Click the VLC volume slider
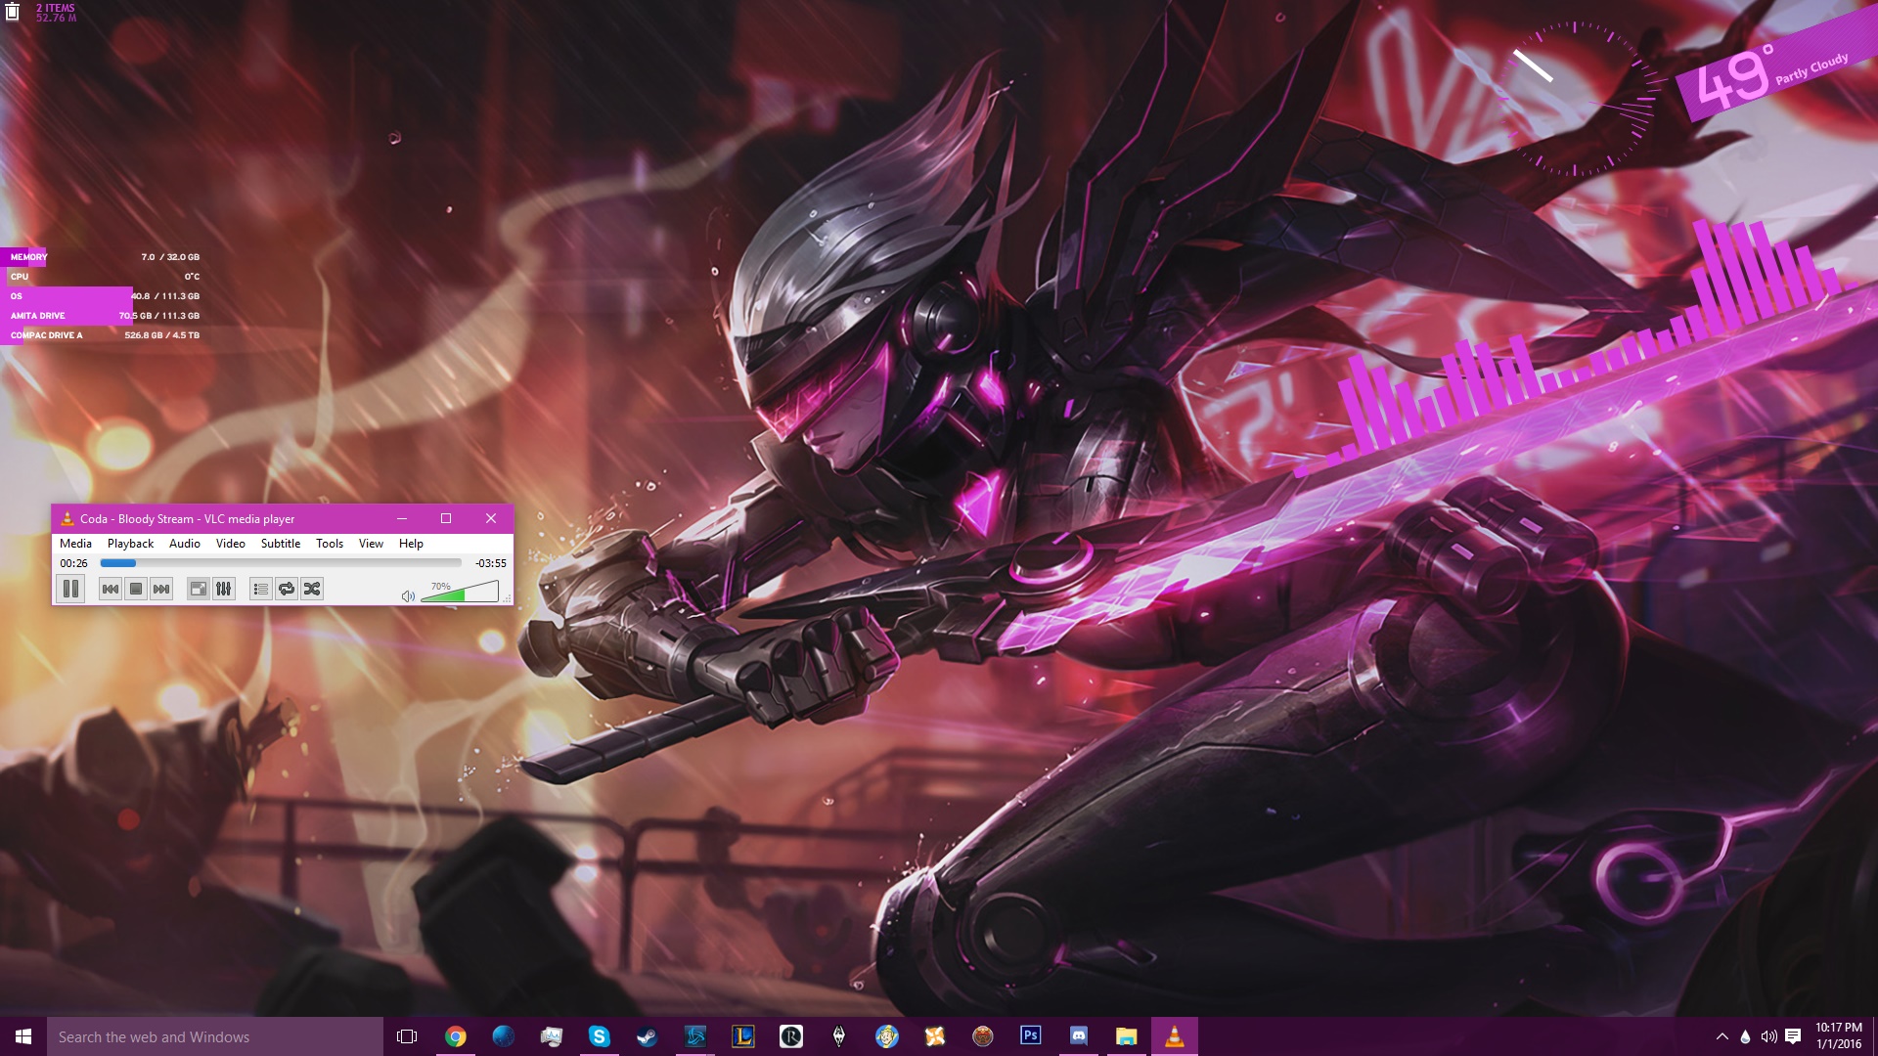1878x1056 pixels. 460,593
